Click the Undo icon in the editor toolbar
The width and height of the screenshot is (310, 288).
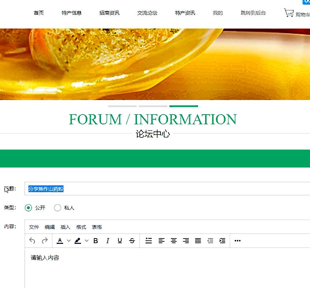pyautogui.click(x=32, y=241)
